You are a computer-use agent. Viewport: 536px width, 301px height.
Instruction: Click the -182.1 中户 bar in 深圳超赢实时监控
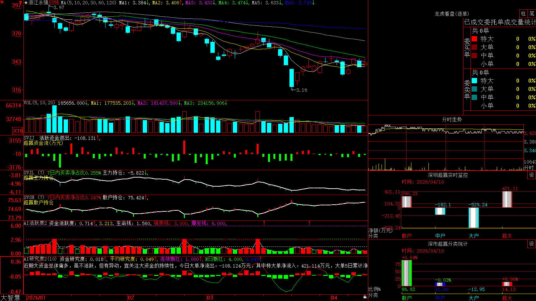coord(440,211)
